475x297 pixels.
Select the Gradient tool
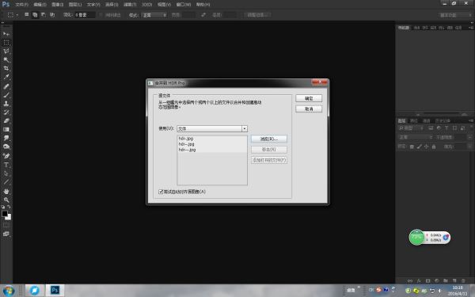pyautogui.click(x=6, y=129)
